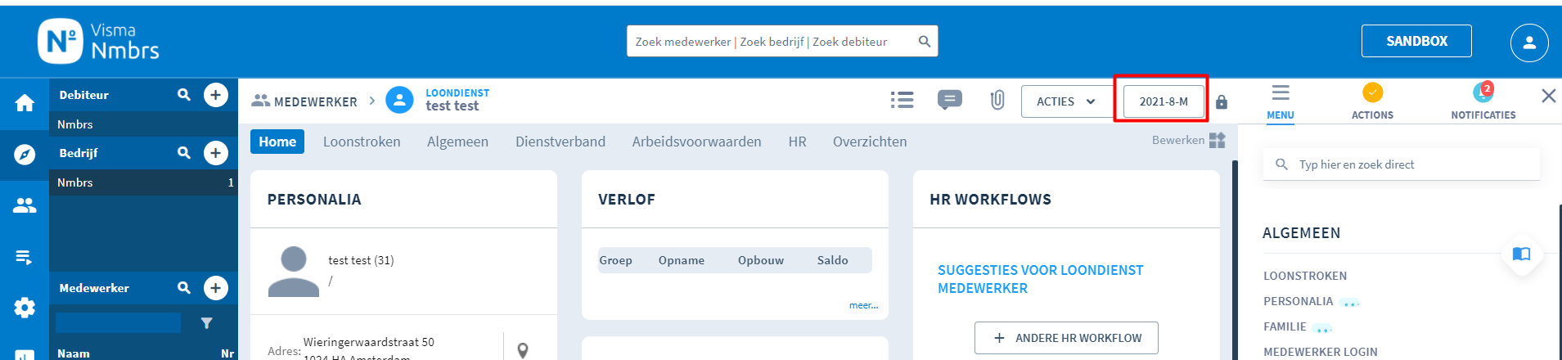Search within Debiteur list
Screen dimensions: 1562x360
click(184, 95)
